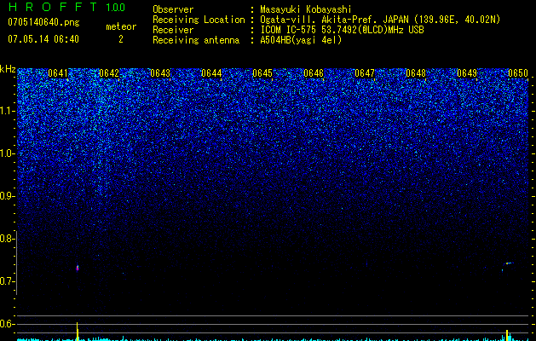Image resolution: width=536 pixels, height=341 pixels.
Task: Click the date stamp 07.05.14 06:40
Action: click(x=43, y=39)
